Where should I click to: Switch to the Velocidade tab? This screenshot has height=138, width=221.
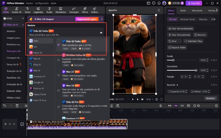(197, 10)
